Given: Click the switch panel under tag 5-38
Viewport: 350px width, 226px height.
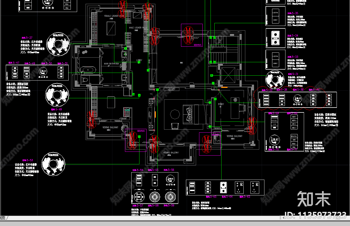Looking at the screenshot, I should (x=282, y=100).
